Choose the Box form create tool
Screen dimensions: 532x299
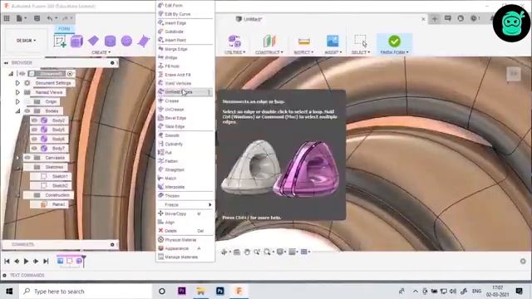click(x=76, y=42)
